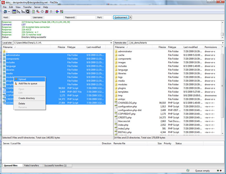Select the parent directory folder icon
The width and height of the screenshot is (226, 174).
click(4, 51)
